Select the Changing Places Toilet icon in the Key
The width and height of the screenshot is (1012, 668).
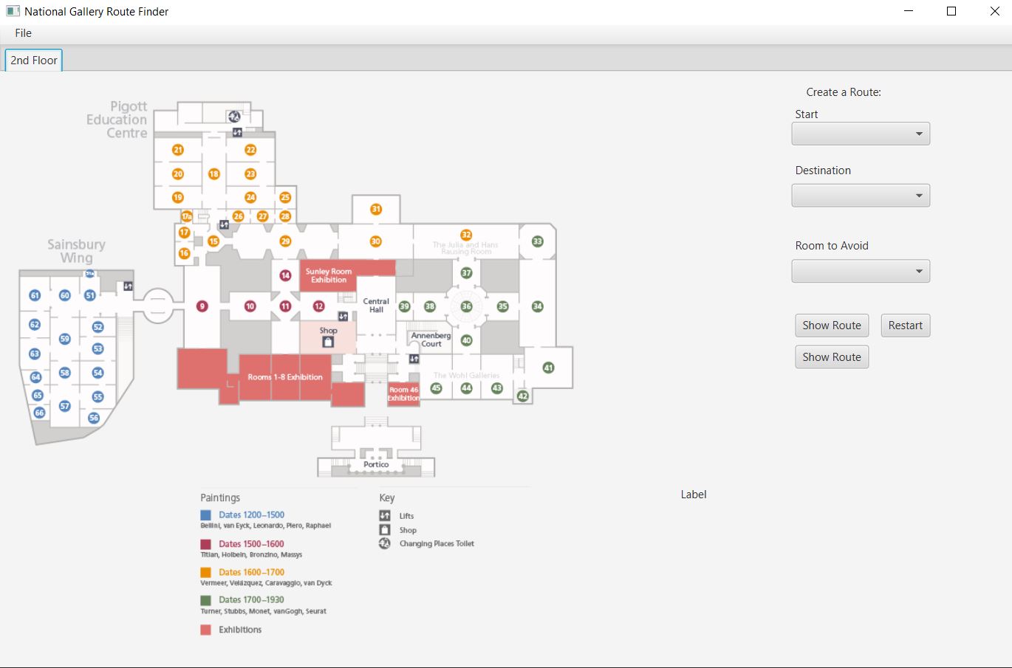pos(385,543)
